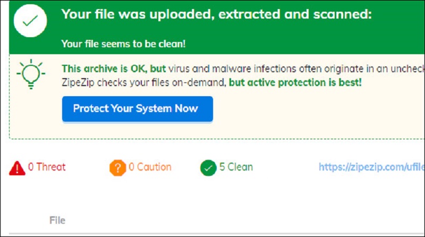Click the Protect Your System Now button

click(x=138, y=109)
